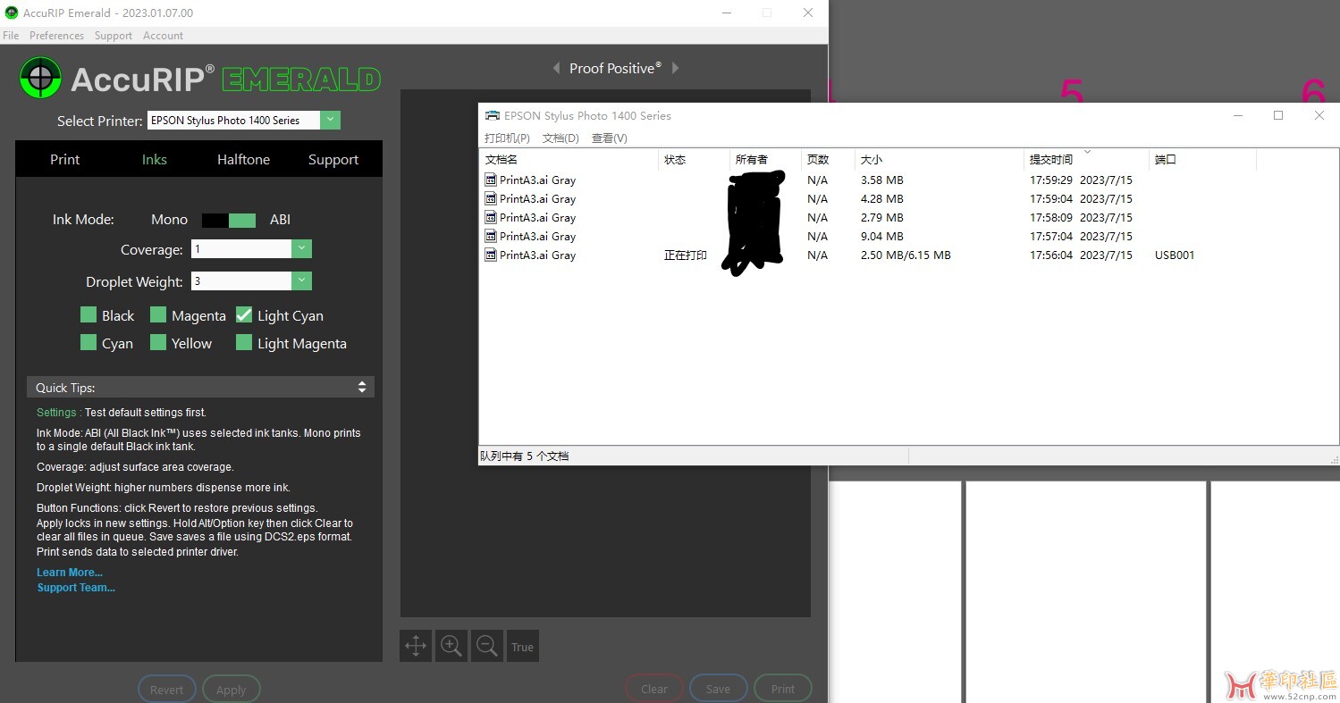Sort queue by 文档名 column header

[569, 159]
